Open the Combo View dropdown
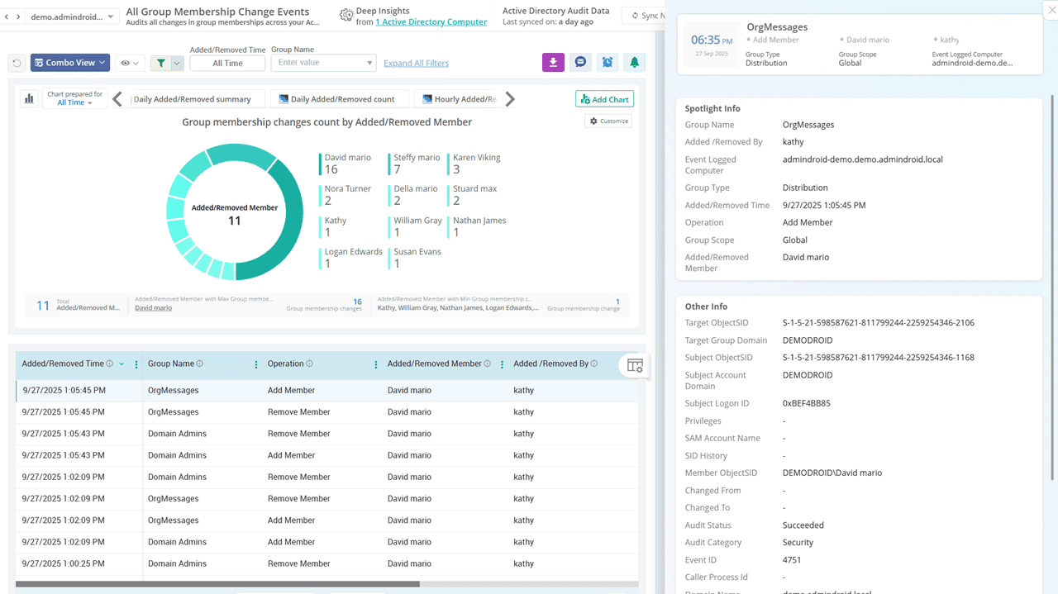 pyautogui.click(x=70, y=63)
